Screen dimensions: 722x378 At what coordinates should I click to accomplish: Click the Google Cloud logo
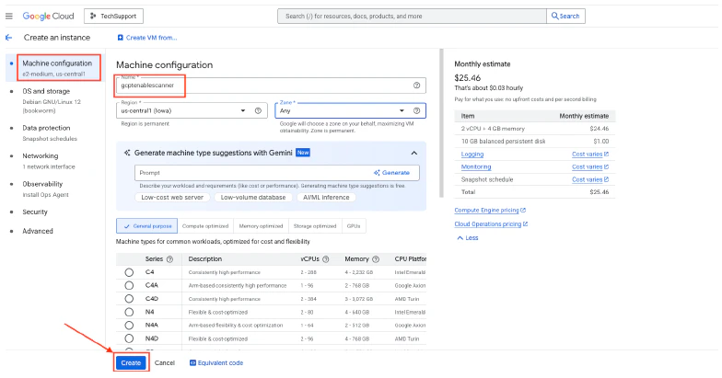(48, 17)
